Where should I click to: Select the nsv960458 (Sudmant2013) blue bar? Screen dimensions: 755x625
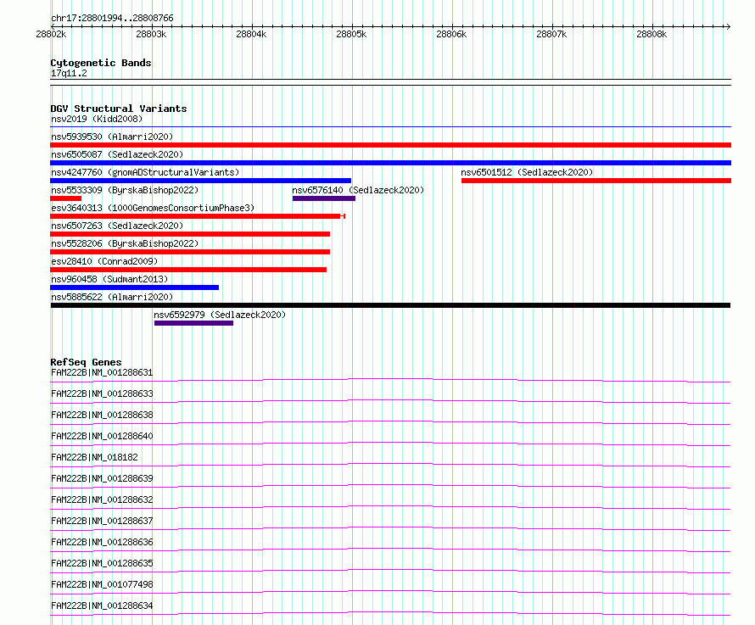pos(134,287)
